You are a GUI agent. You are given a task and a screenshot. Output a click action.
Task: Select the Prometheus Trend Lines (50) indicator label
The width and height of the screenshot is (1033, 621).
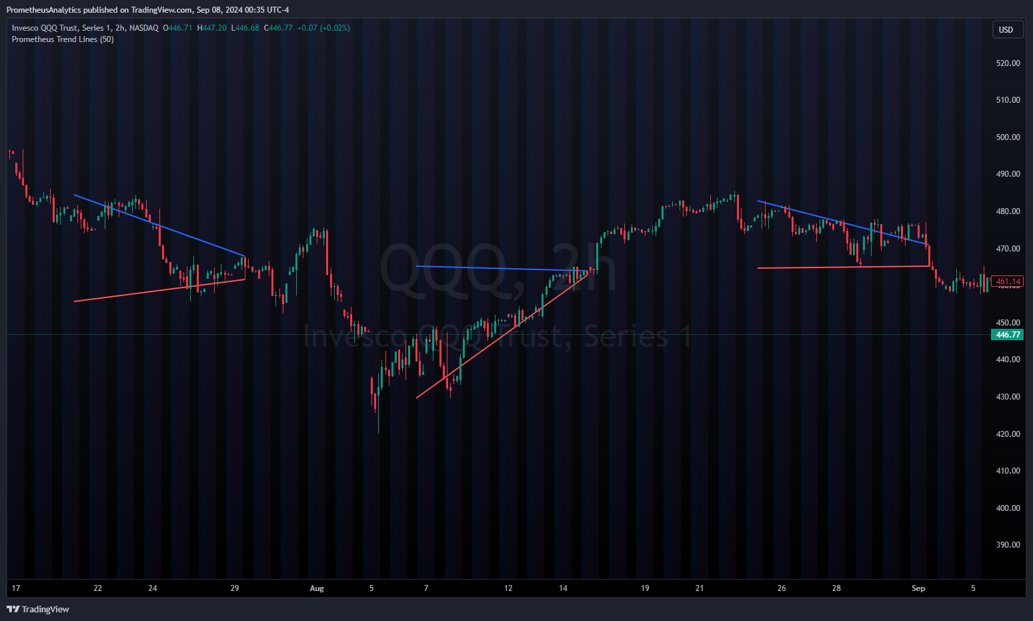[x=63, y=39]
